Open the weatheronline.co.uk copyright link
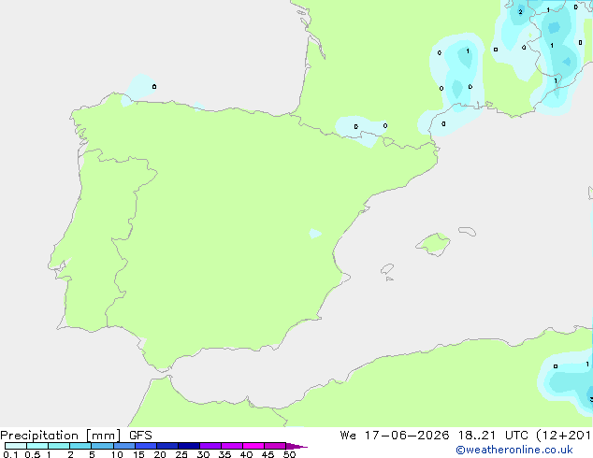Image resolution: width=593 pixels, height=458 pixels. pyautogui.click(x=514, y=450)
